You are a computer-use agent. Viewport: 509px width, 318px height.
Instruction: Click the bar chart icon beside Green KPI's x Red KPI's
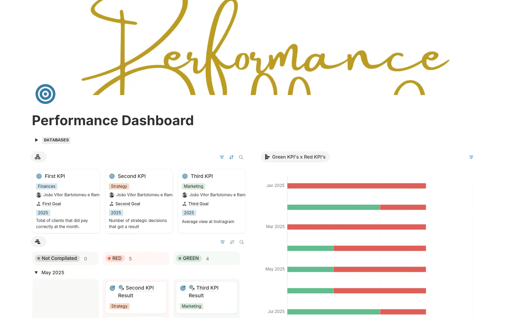point(267,157)
